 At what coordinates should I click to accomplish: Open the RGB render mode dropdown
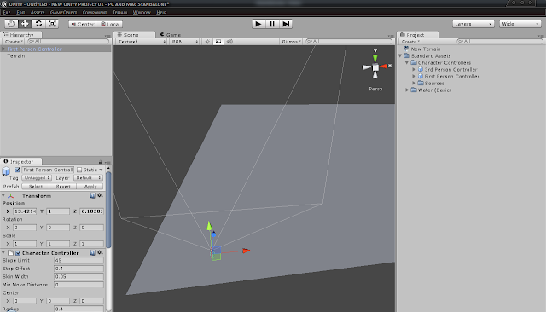pyautogui.click(x=184, y=42)
